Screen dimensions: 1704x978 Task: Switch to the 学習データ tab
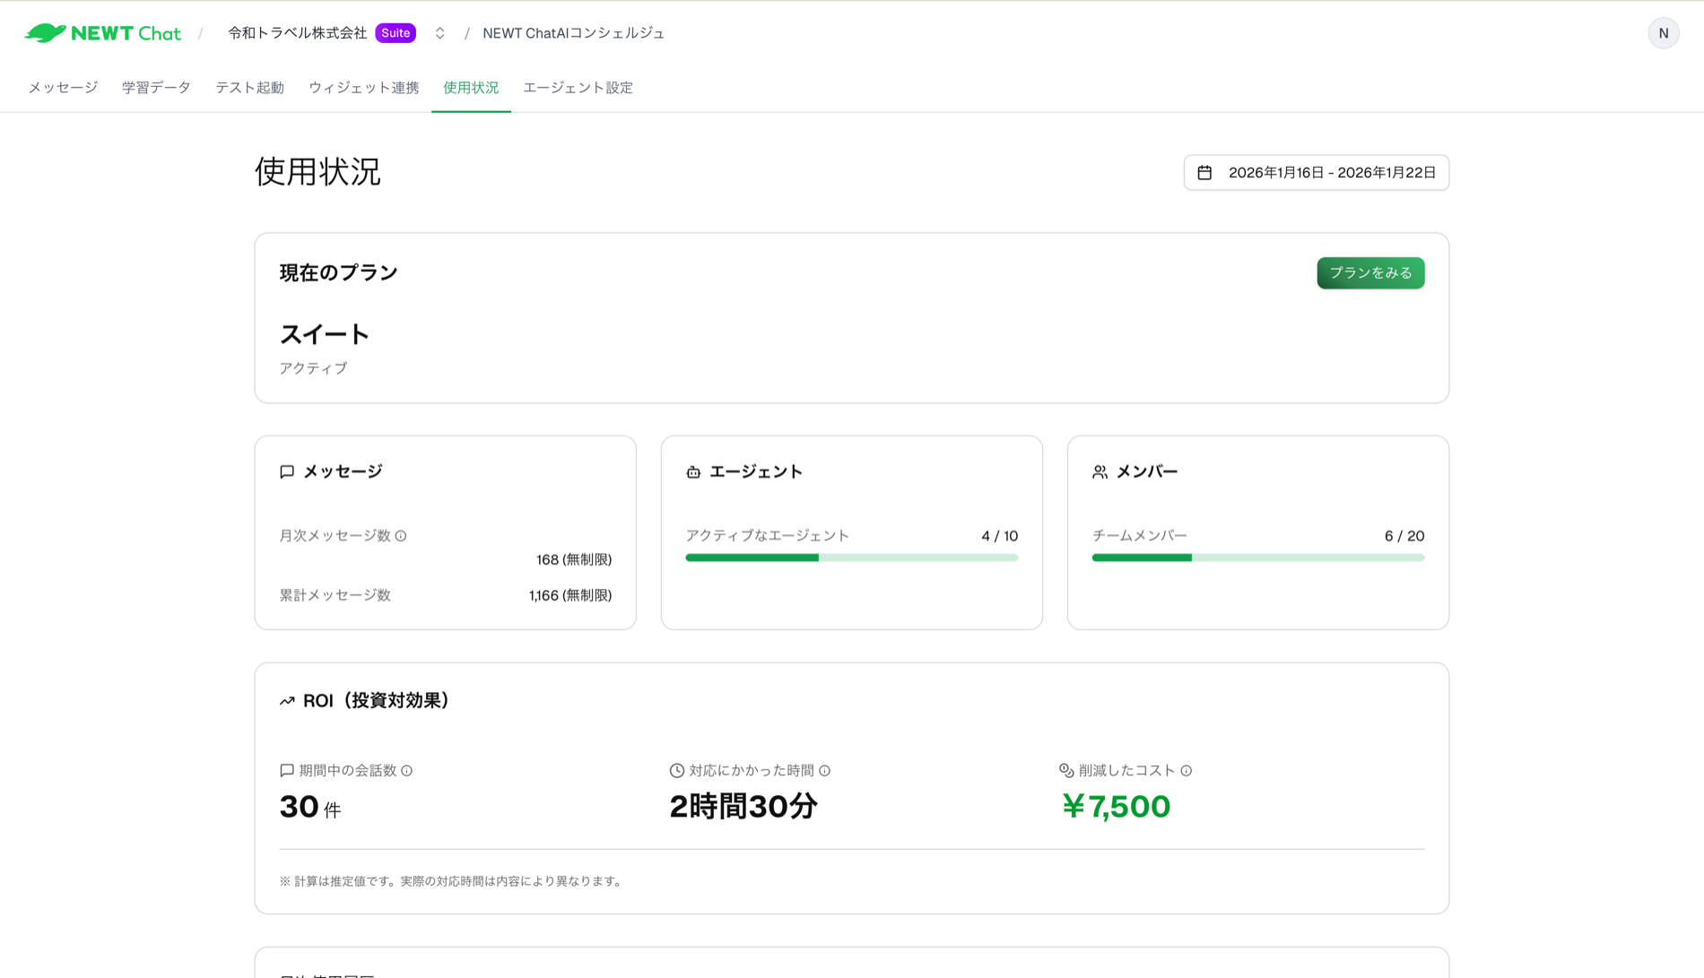tap(156, 87)
